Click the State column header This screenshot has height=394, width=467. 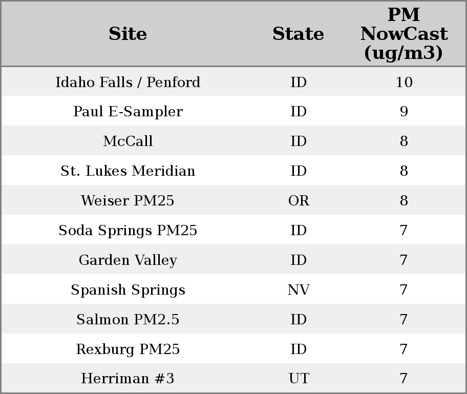click(x=298, y=34)
